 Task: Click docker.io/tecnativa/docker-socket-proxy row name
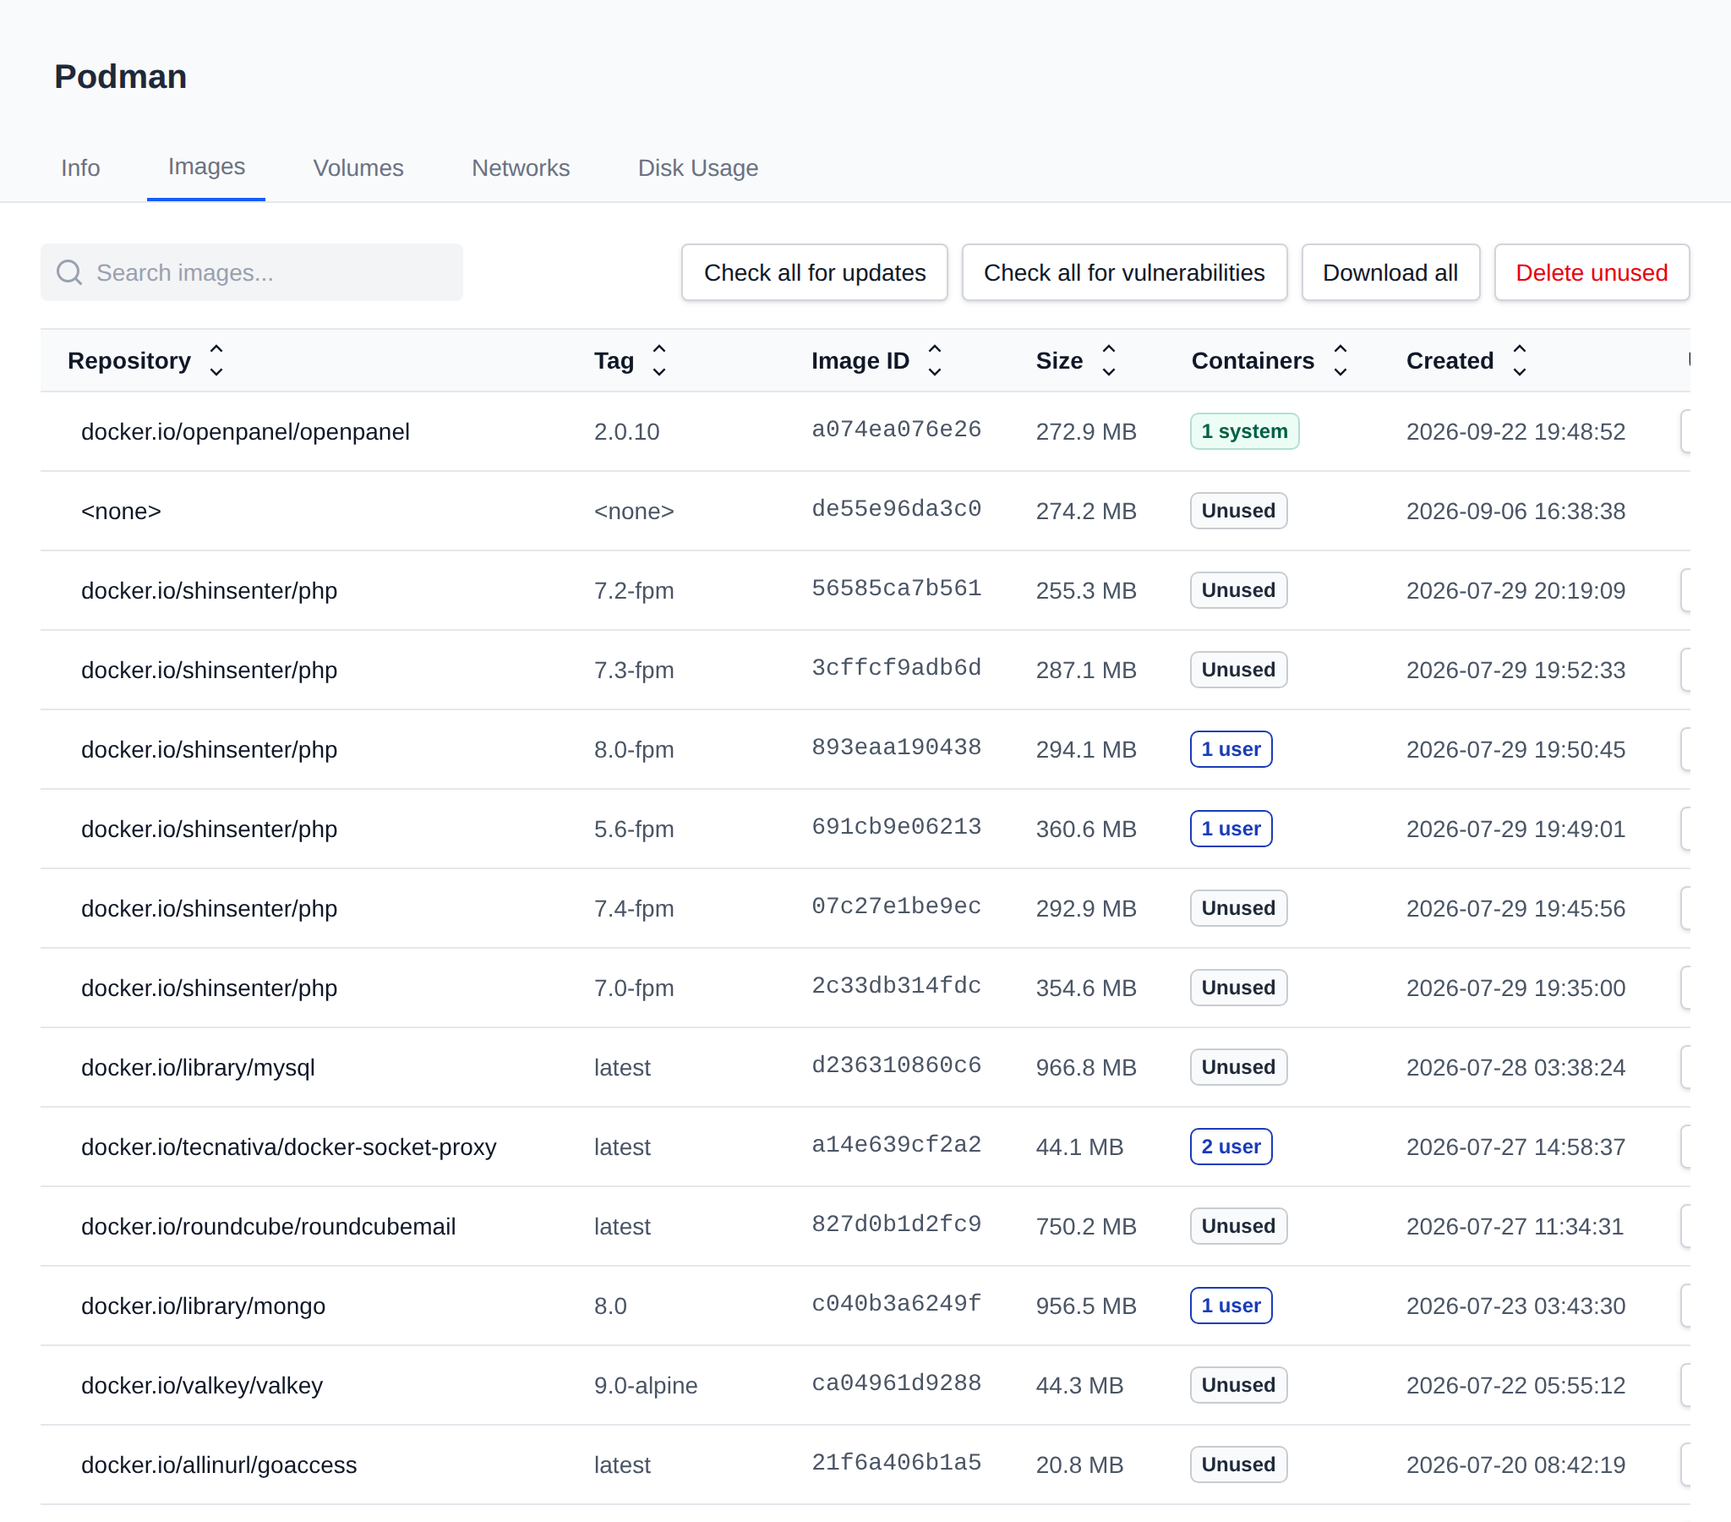tap(289, 1147)
